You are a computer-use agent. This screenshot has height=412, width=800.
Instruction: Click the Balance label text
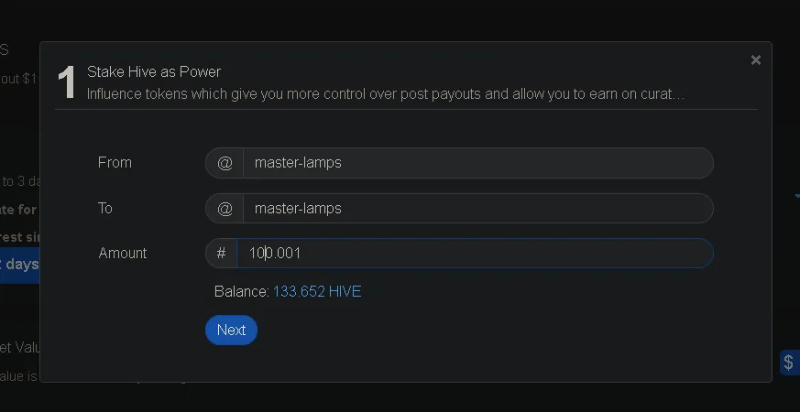point(241,292)
